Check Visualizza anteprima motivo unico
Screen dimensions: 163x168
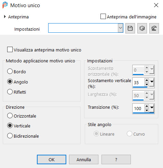10,49
